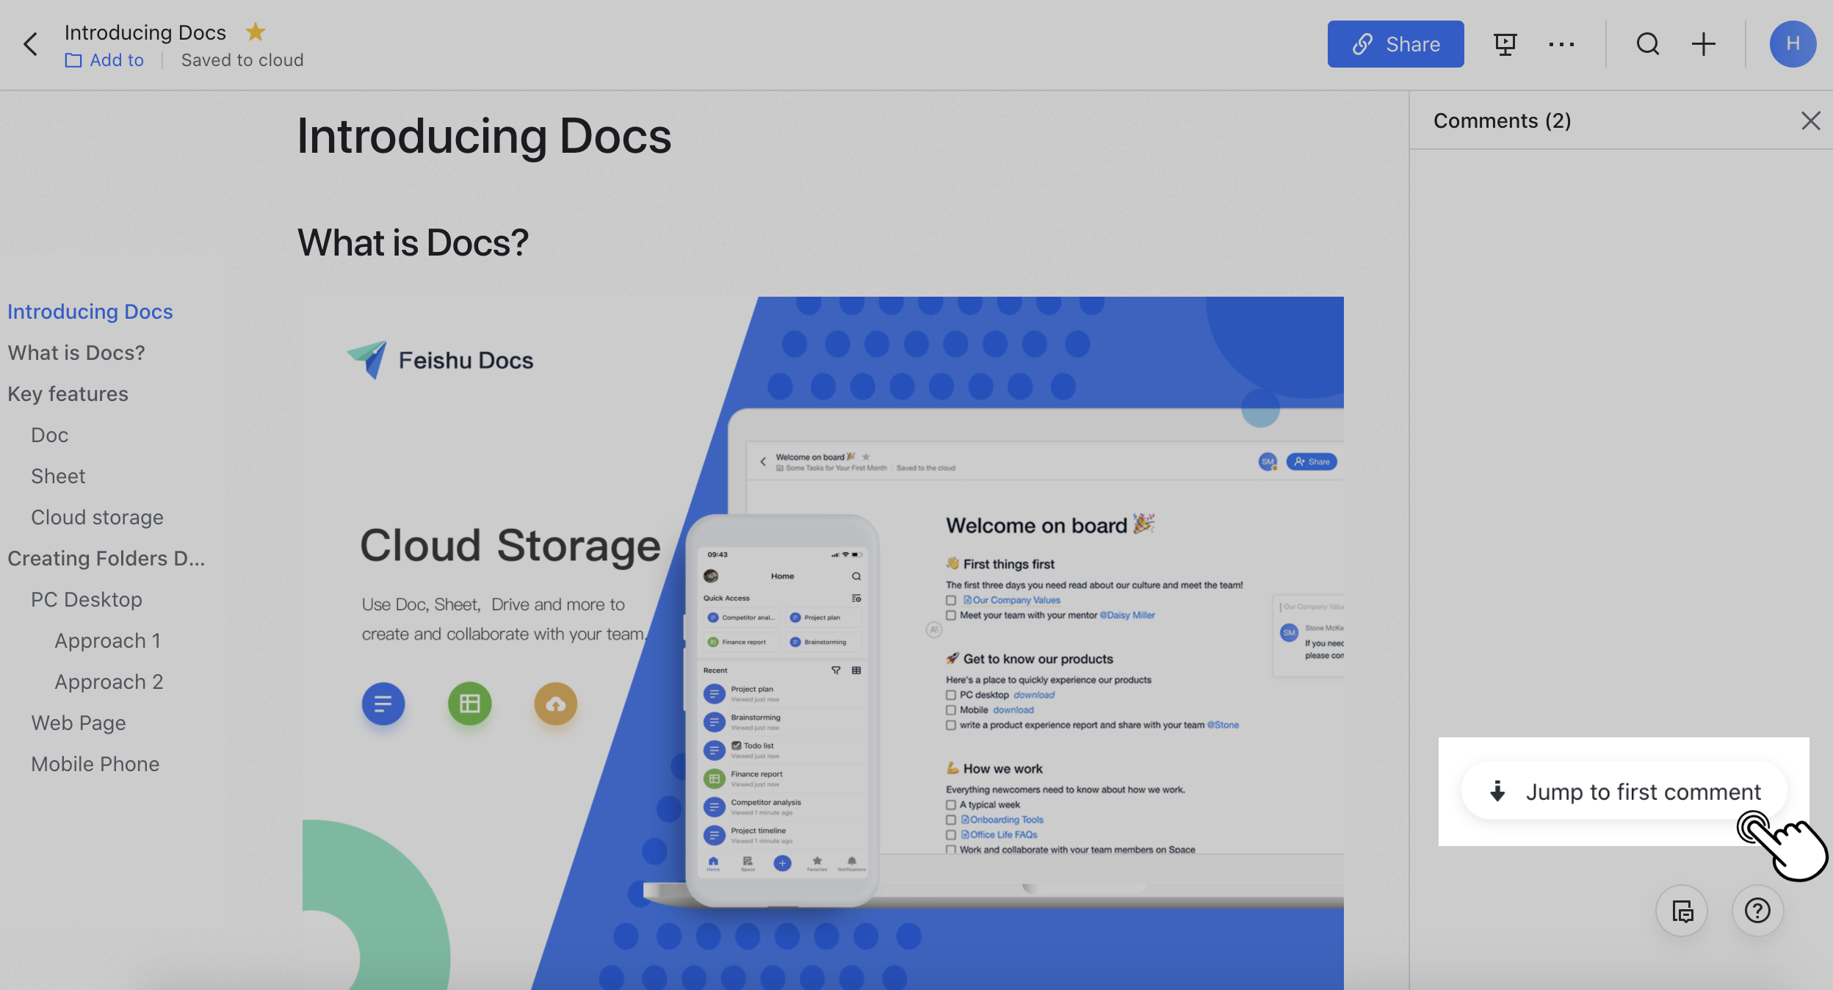Open the H user avatar
Viewport: 1833px width, 990px height.
pos(1793,44)
